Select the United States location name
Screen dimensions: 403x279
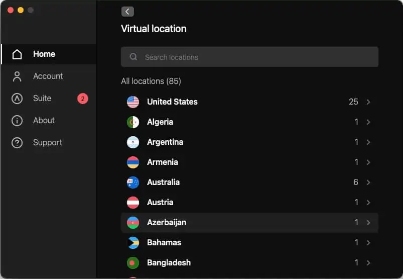point(172,102)
